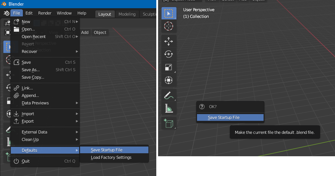Screen dimensions: 335x176
Task: Select the Move tool in right viewport
Action: pyautogui.click(x=169, y=41)
